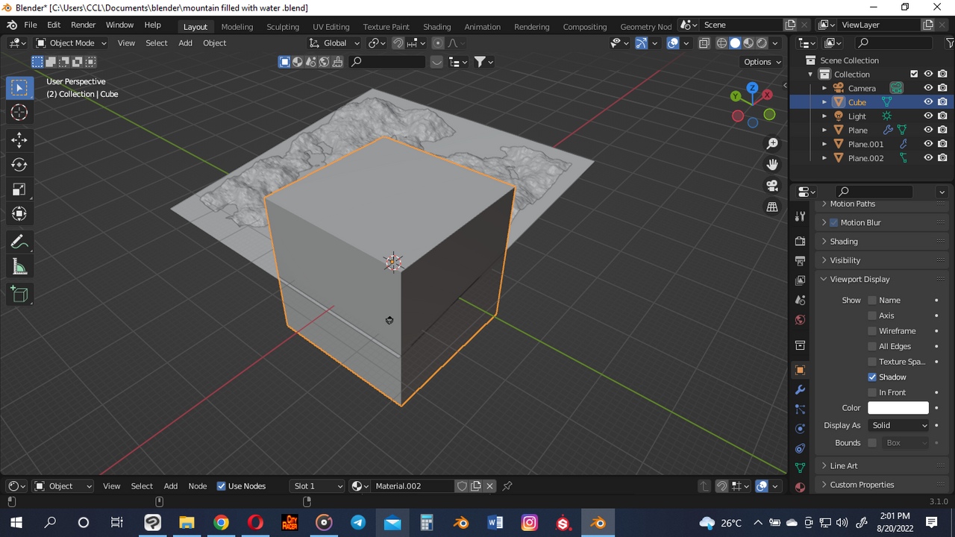Image resolution: width=955 pixels, height=537 pixels.
Task: Activate the Rotate tool
Action: click(x=19, y=165)
